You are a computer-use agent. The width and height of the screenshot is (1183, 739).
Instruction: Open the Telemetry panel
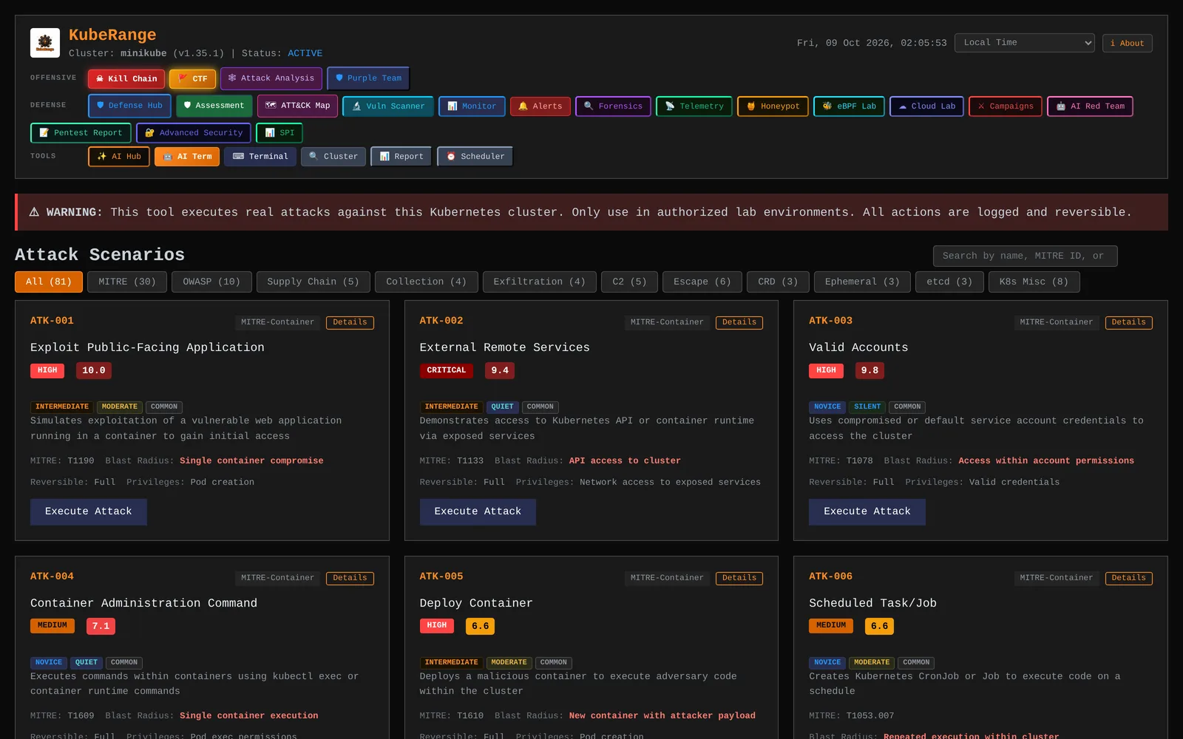click(x=694, y=106)
